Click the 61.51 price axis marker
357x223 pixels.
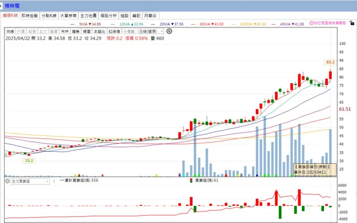345,109
